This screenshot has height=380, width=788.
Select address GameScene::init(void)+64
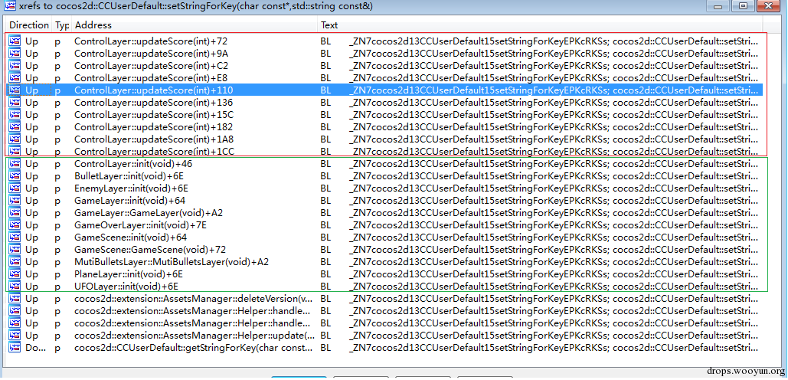[x=131, y=237]
